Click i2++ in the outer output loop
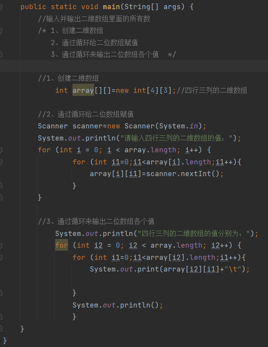Image resolution: width=268 pixels, height=347 pixels. click(x=219, y=245)
